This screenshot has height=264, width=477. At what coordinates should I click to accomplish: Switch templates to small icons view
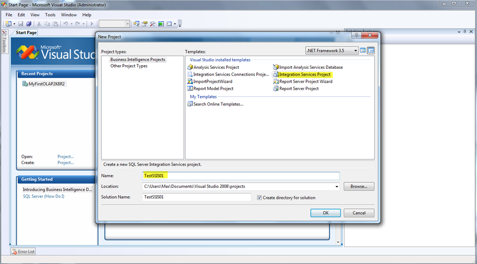click(x=370, y=50)
